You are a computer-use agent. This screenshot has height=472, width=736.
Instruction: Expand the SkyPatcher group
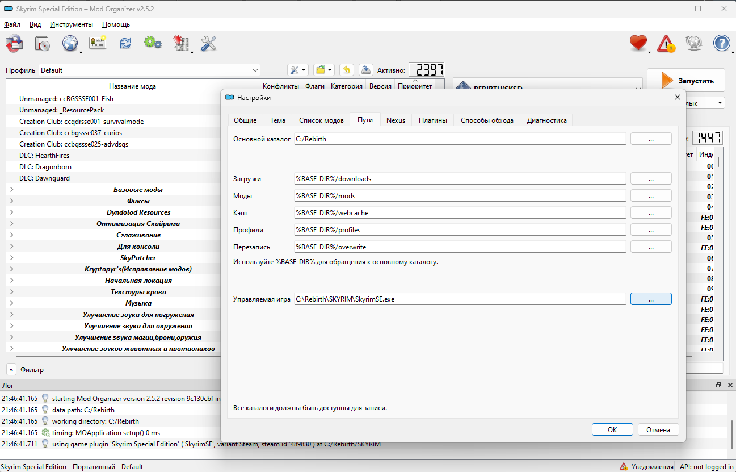[x=12, y=258]
